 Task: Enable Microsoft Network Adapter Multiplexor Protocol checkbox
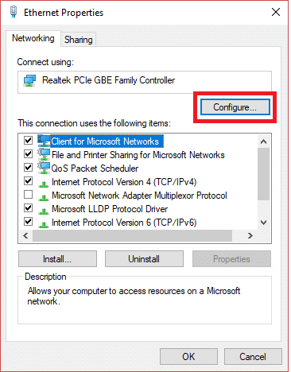click(x=28, y=195)
